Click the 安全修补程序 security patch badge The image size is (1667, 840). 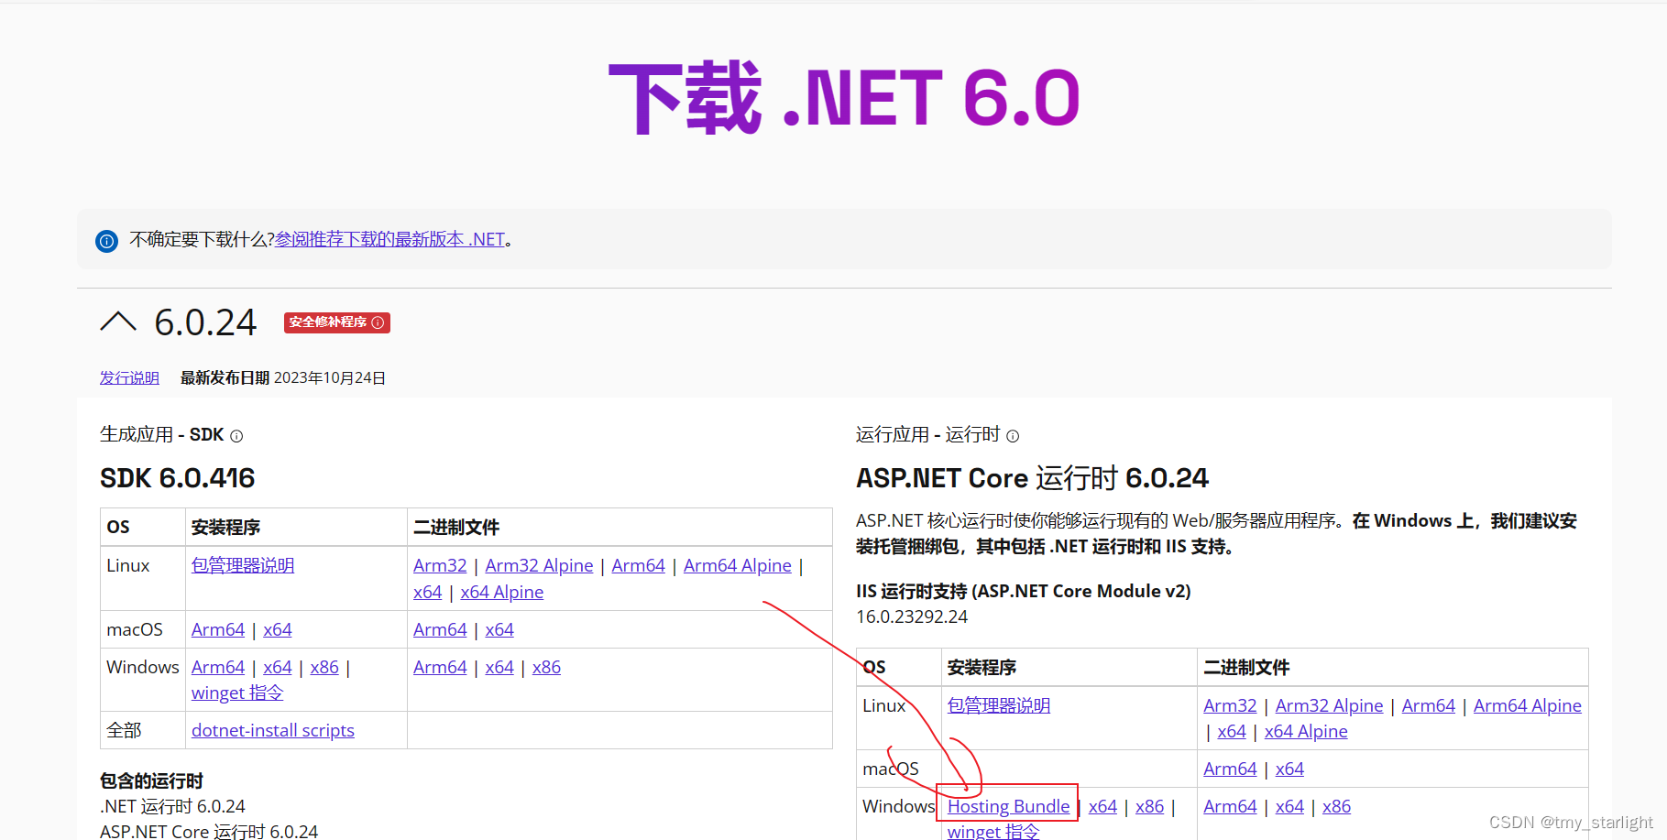[x=336, y=322]
